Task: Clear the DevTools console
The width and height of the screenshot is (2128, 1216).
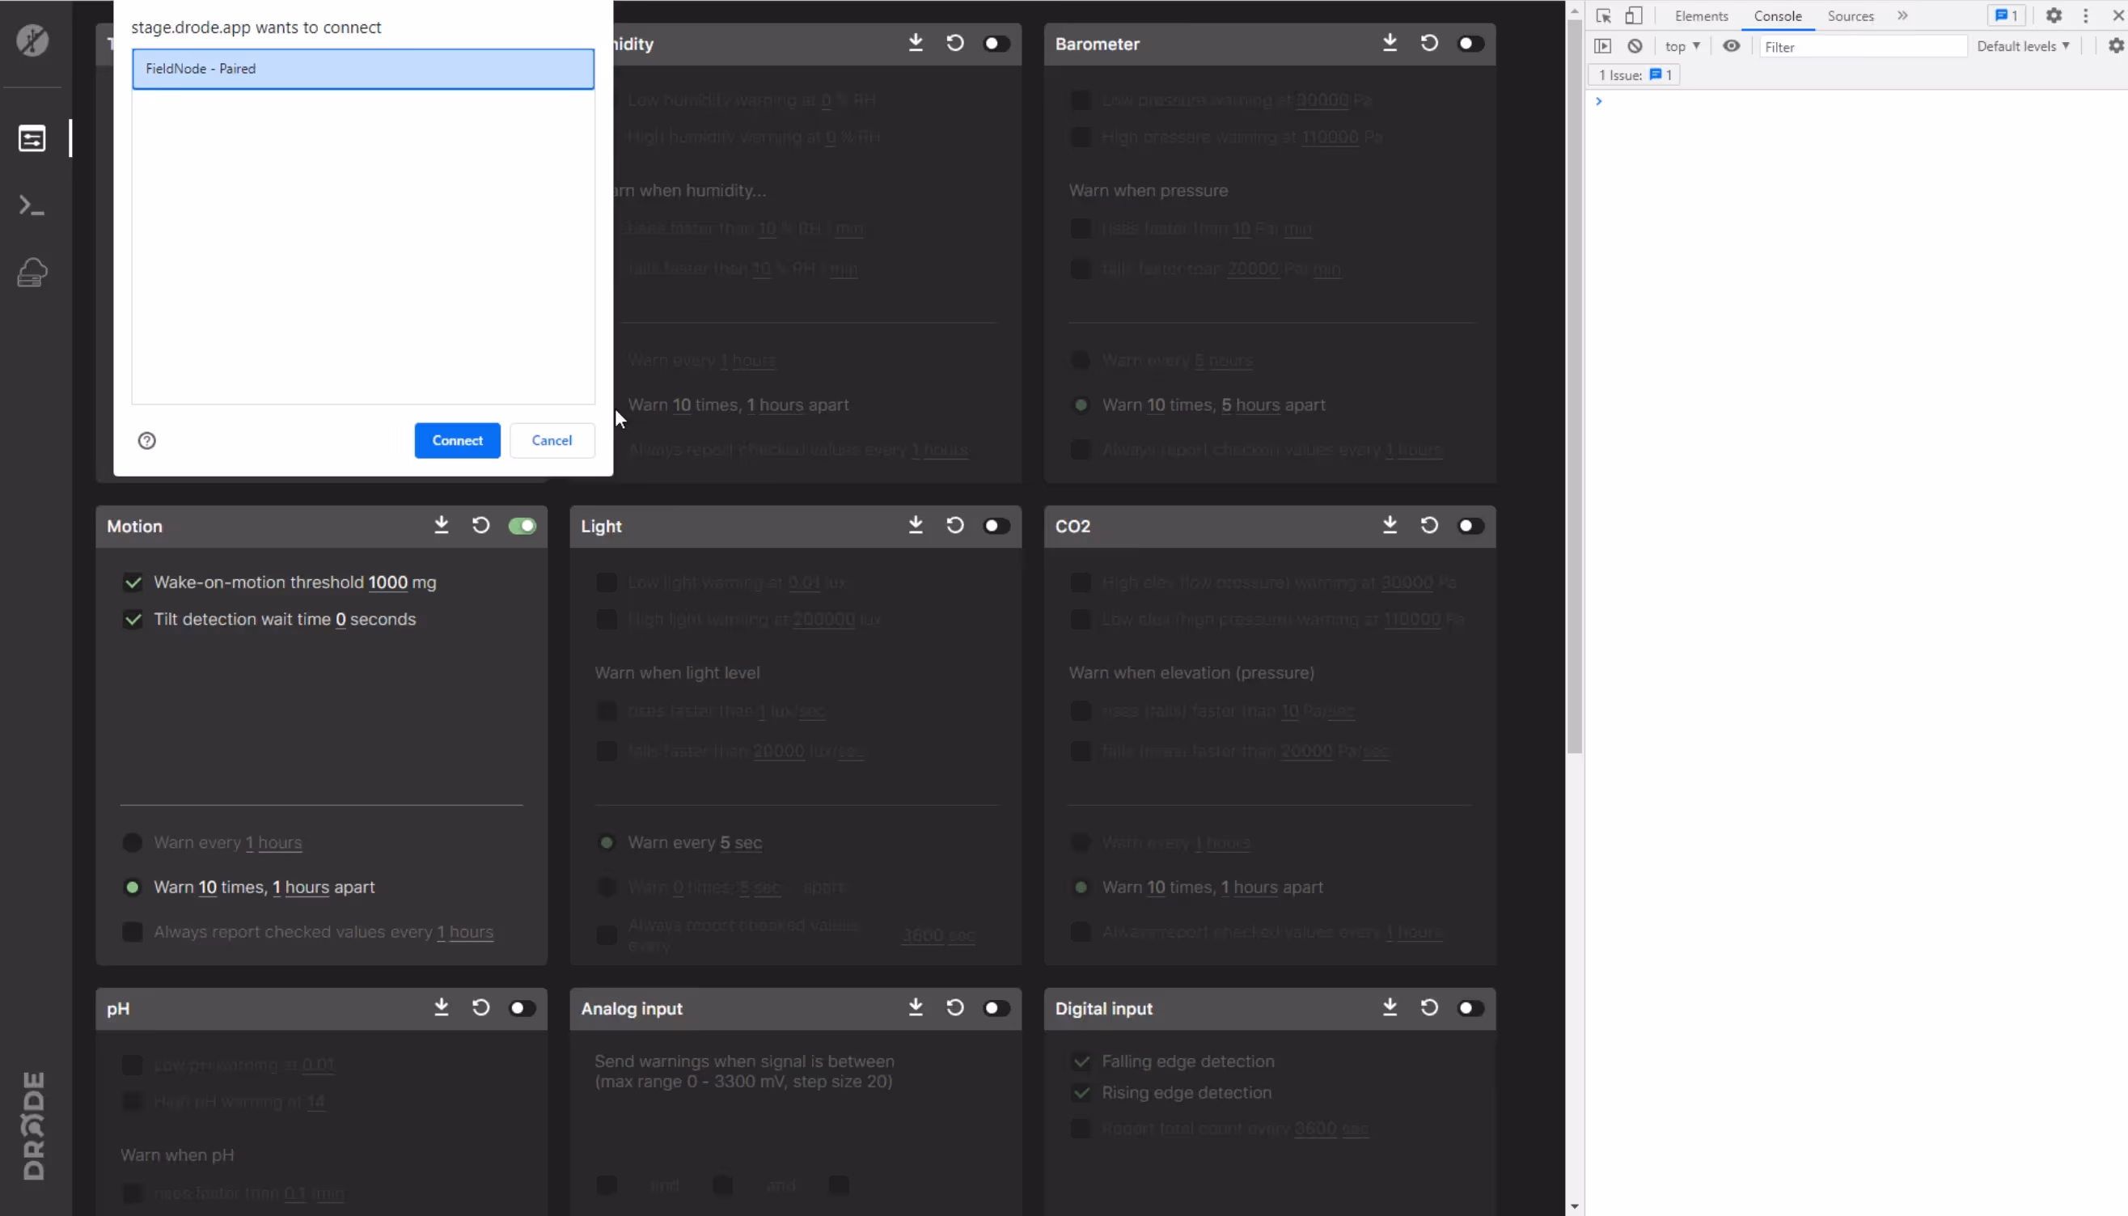Action: [1635, 47]
